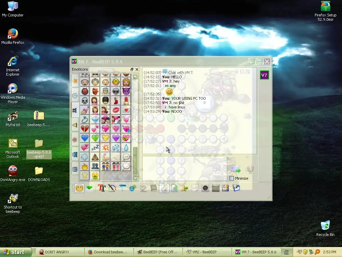Click the font color pen icon
The height and width of the screenshot is (257, 342).
112,188
